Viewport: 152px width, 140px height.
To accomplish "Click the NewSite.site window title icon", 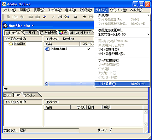I will point(5,26).
